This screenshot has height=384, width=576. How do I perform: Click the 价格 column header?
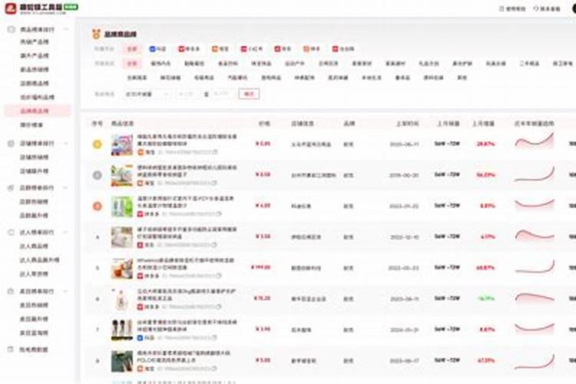tap(264, 124)
